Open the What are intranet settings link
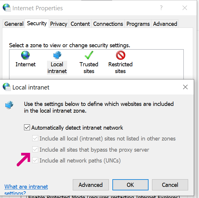 [x=26, y=187]
